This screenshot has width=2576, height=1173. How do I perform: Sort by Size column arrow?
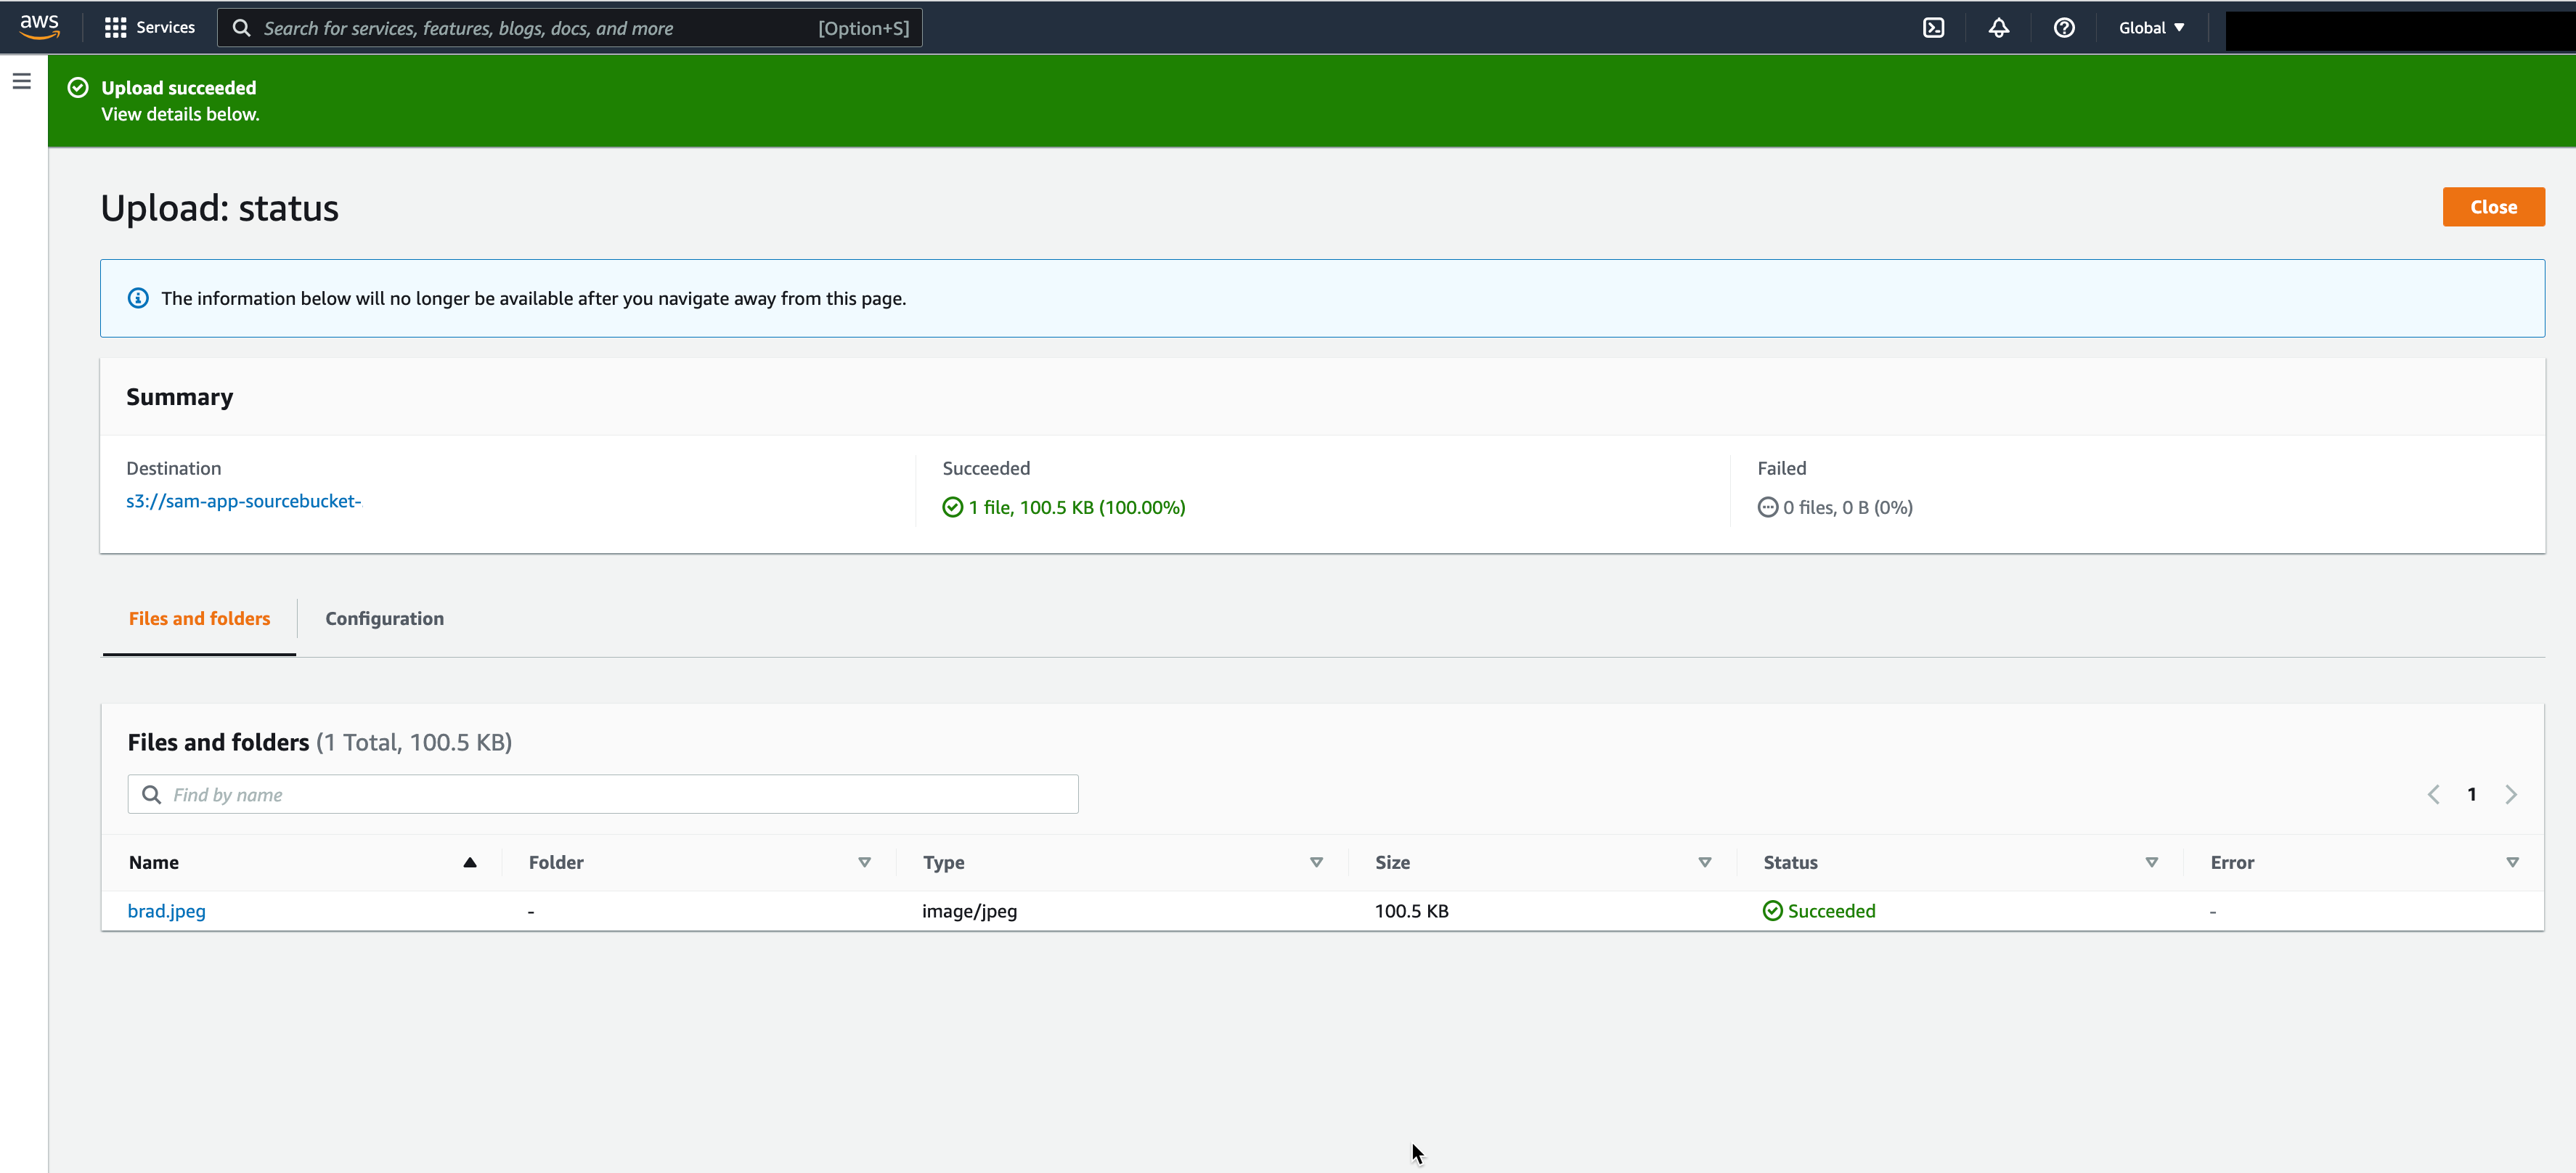(1704, 862)
